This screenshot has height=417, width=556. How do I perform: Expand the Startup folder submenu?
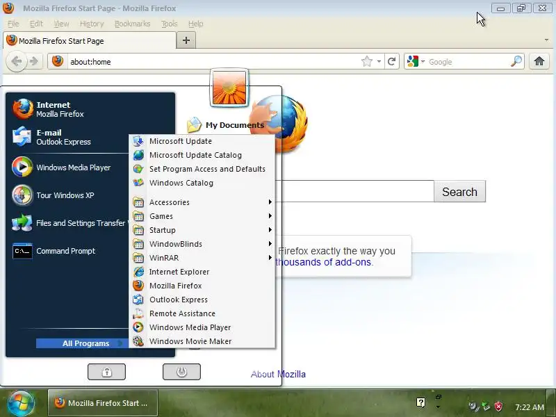tap(202, 230)
